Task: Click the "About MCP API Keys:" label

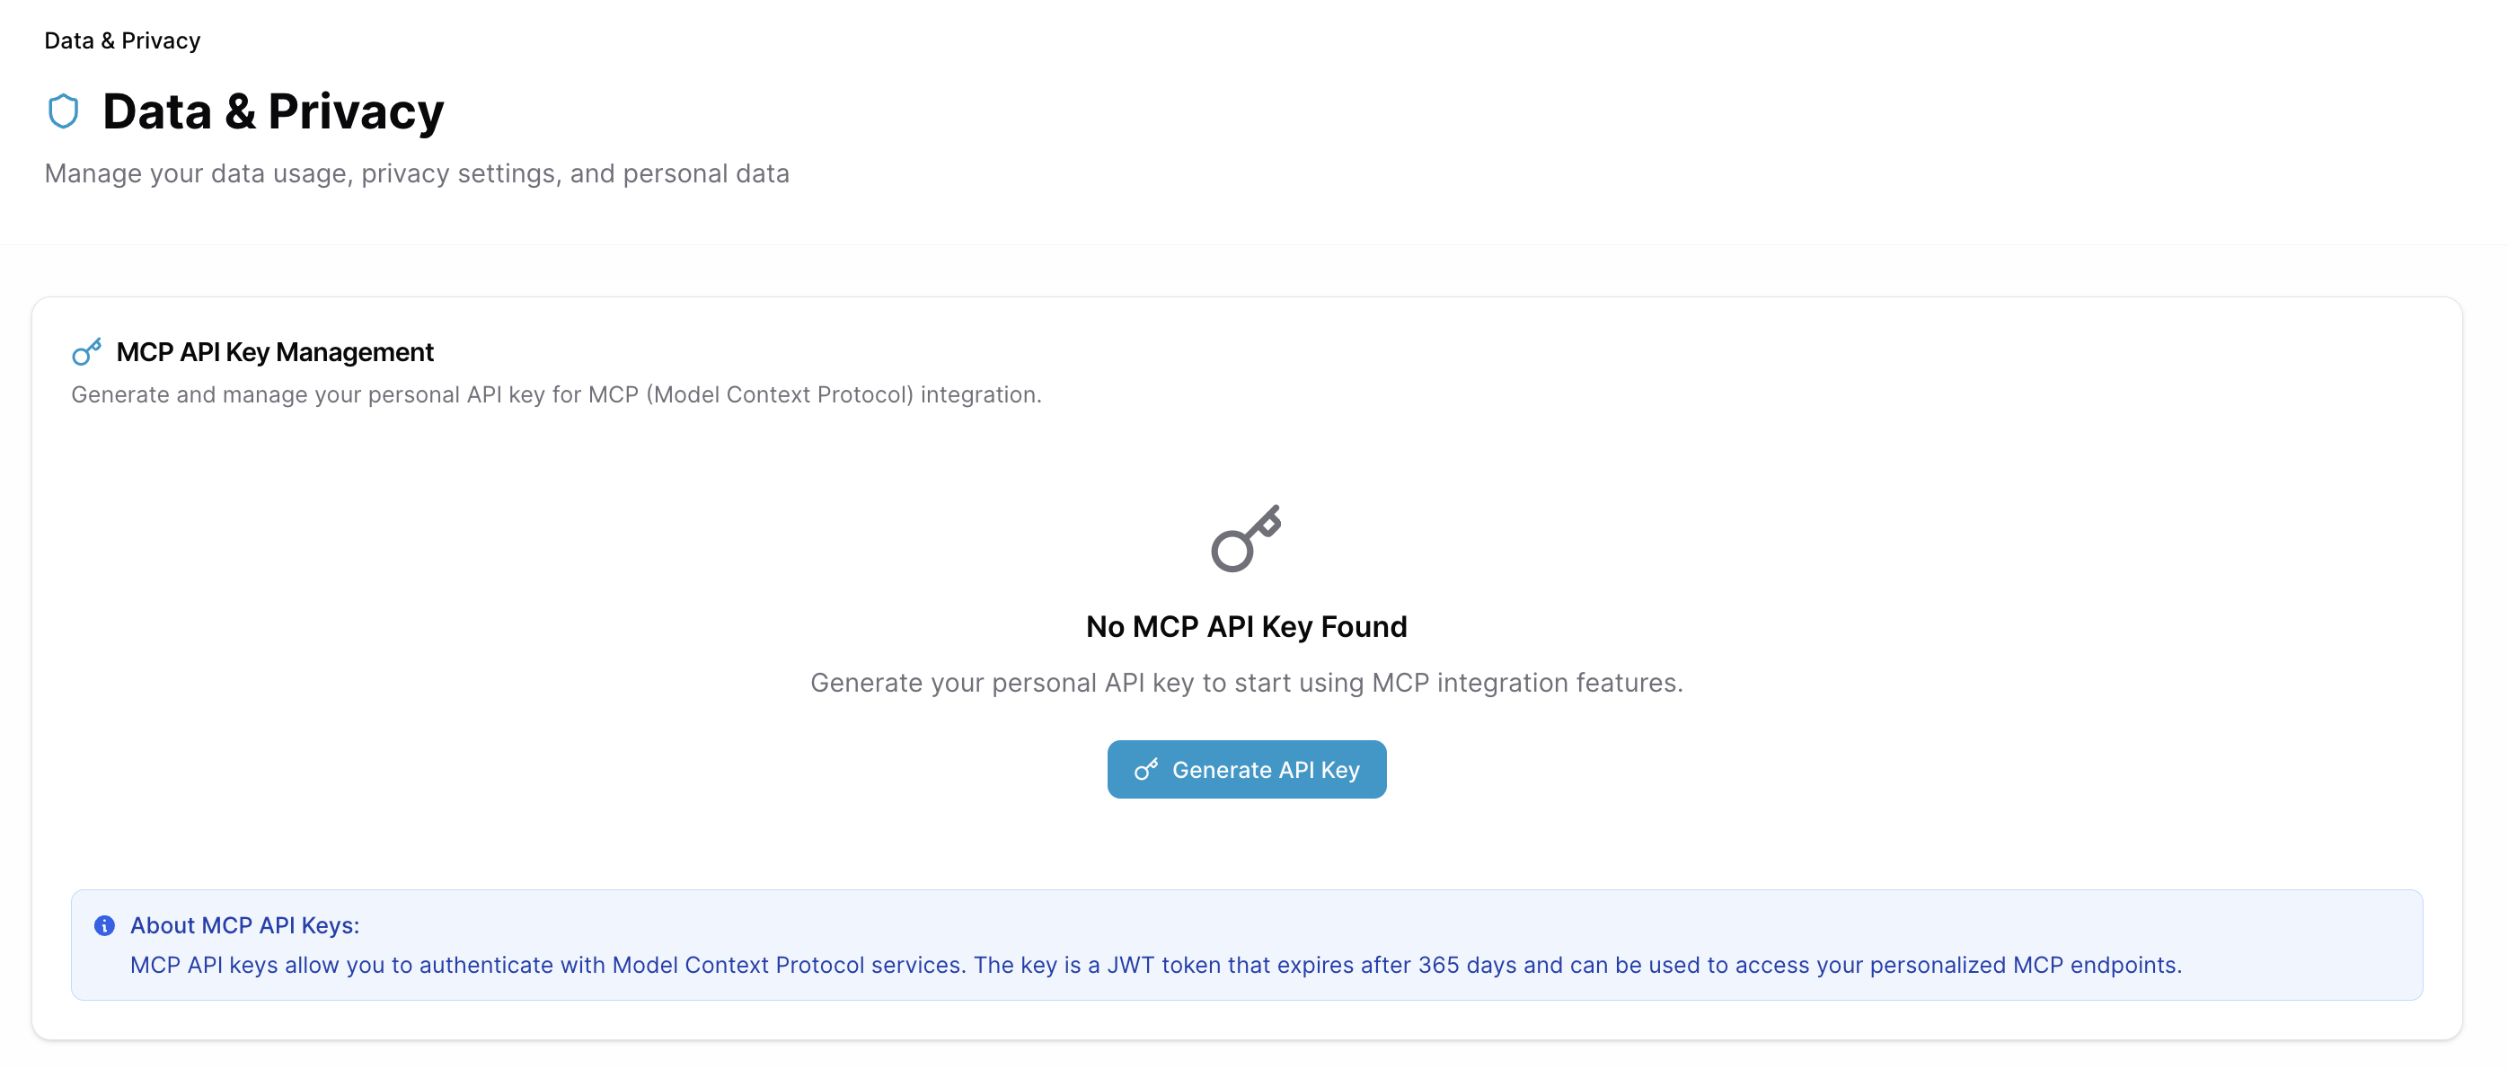Action: 244,925
